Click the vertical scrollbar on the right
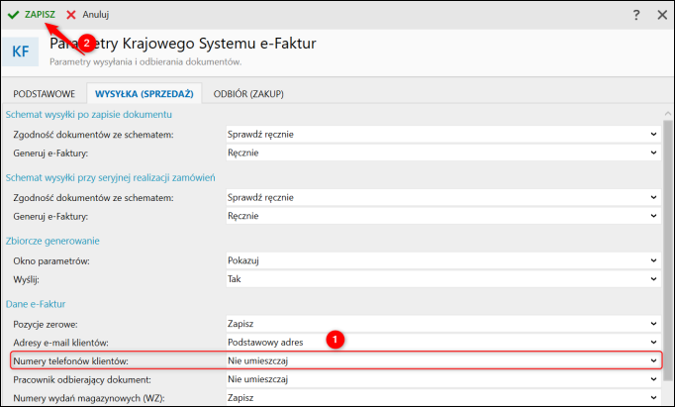 pyautogui.click(x=668, y=248)
